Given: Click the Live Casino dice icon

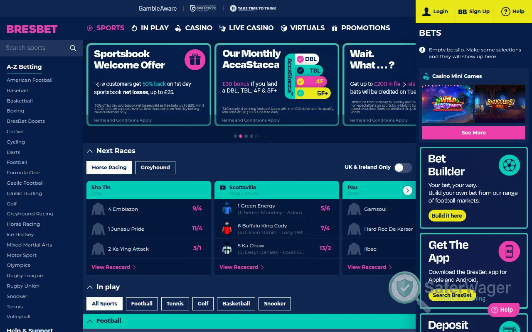Looking at the screenshot, I should pos(222,28).
